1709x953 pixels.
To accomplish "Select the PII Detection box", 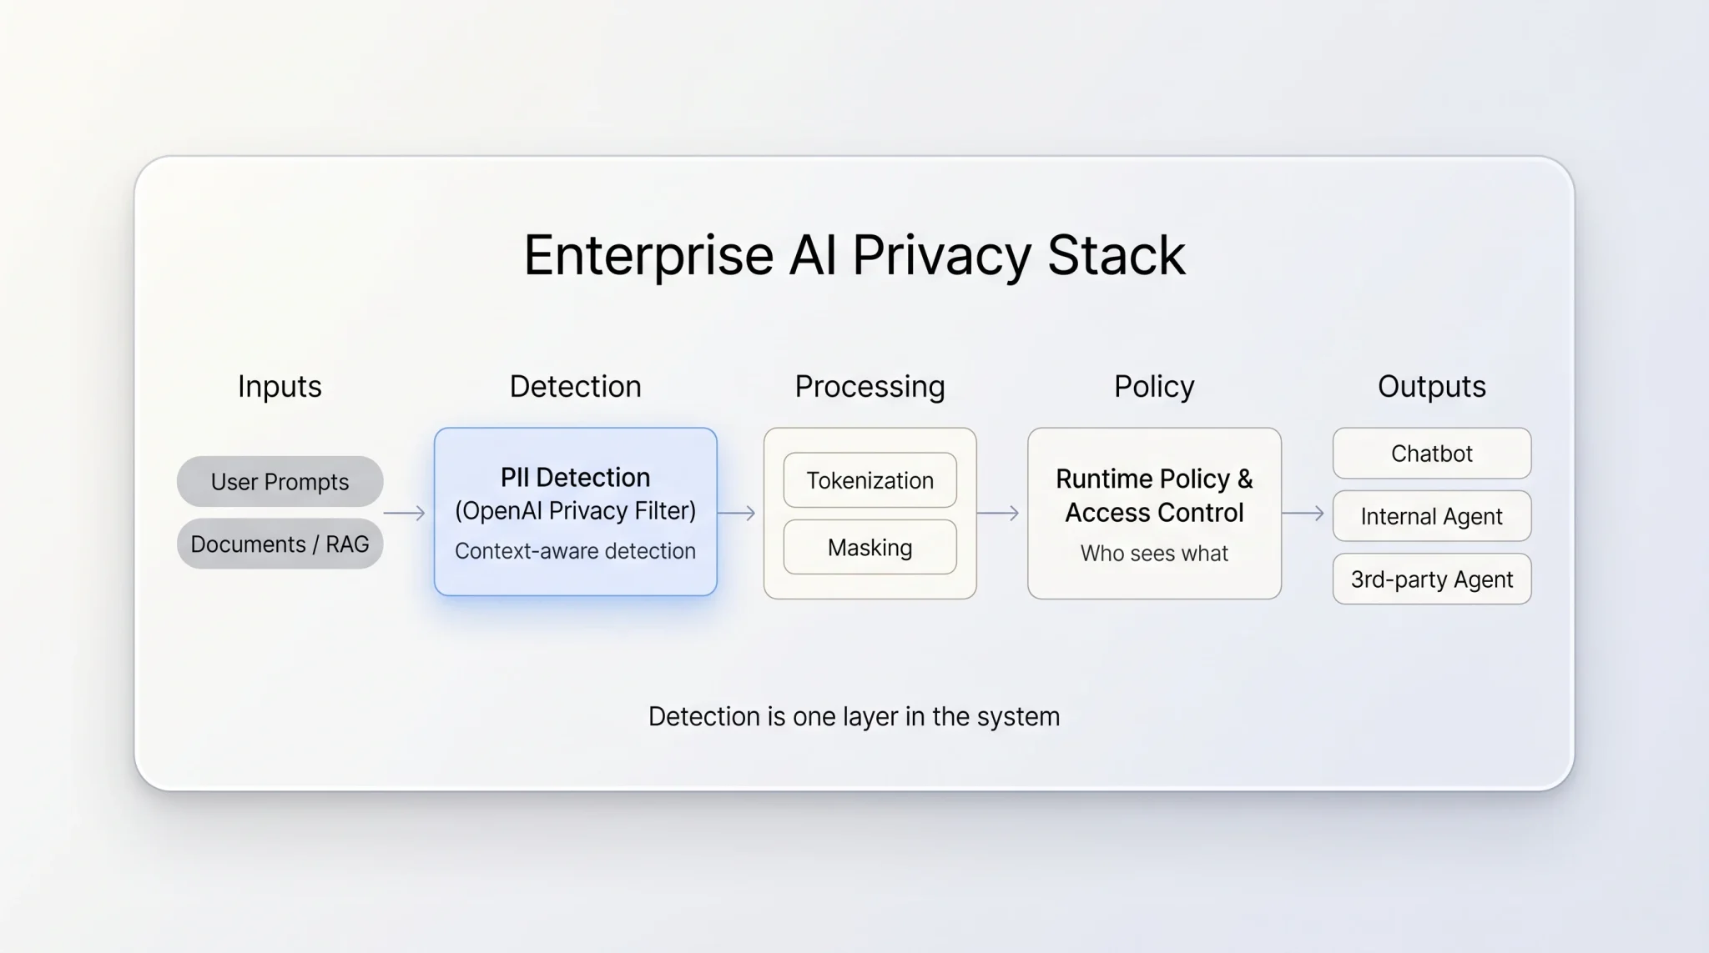I will (x=575, y=510).
